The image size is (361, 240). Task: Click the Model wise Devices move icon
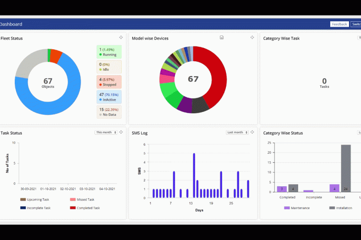(x=252, y=38)
